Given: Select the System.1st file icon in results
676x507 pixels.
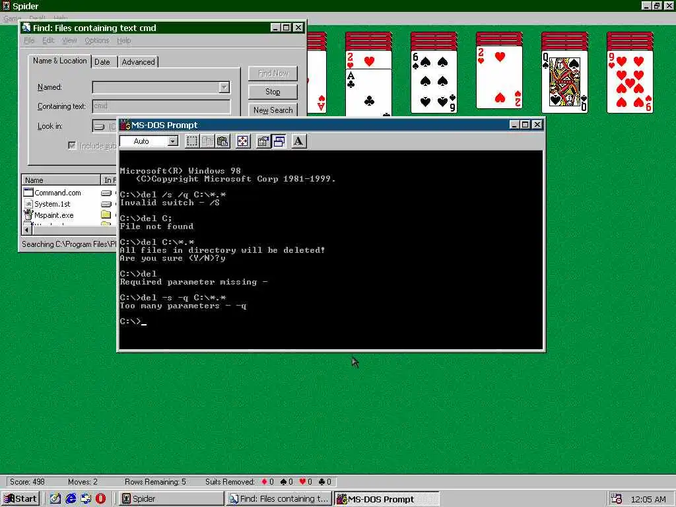Looking at the screenshot, I should (28, 203).
